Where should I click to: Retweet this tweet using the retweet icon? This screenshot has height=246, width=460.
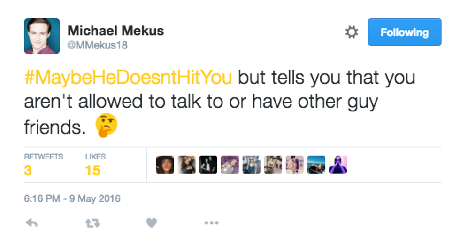click(x=92, y=223)
